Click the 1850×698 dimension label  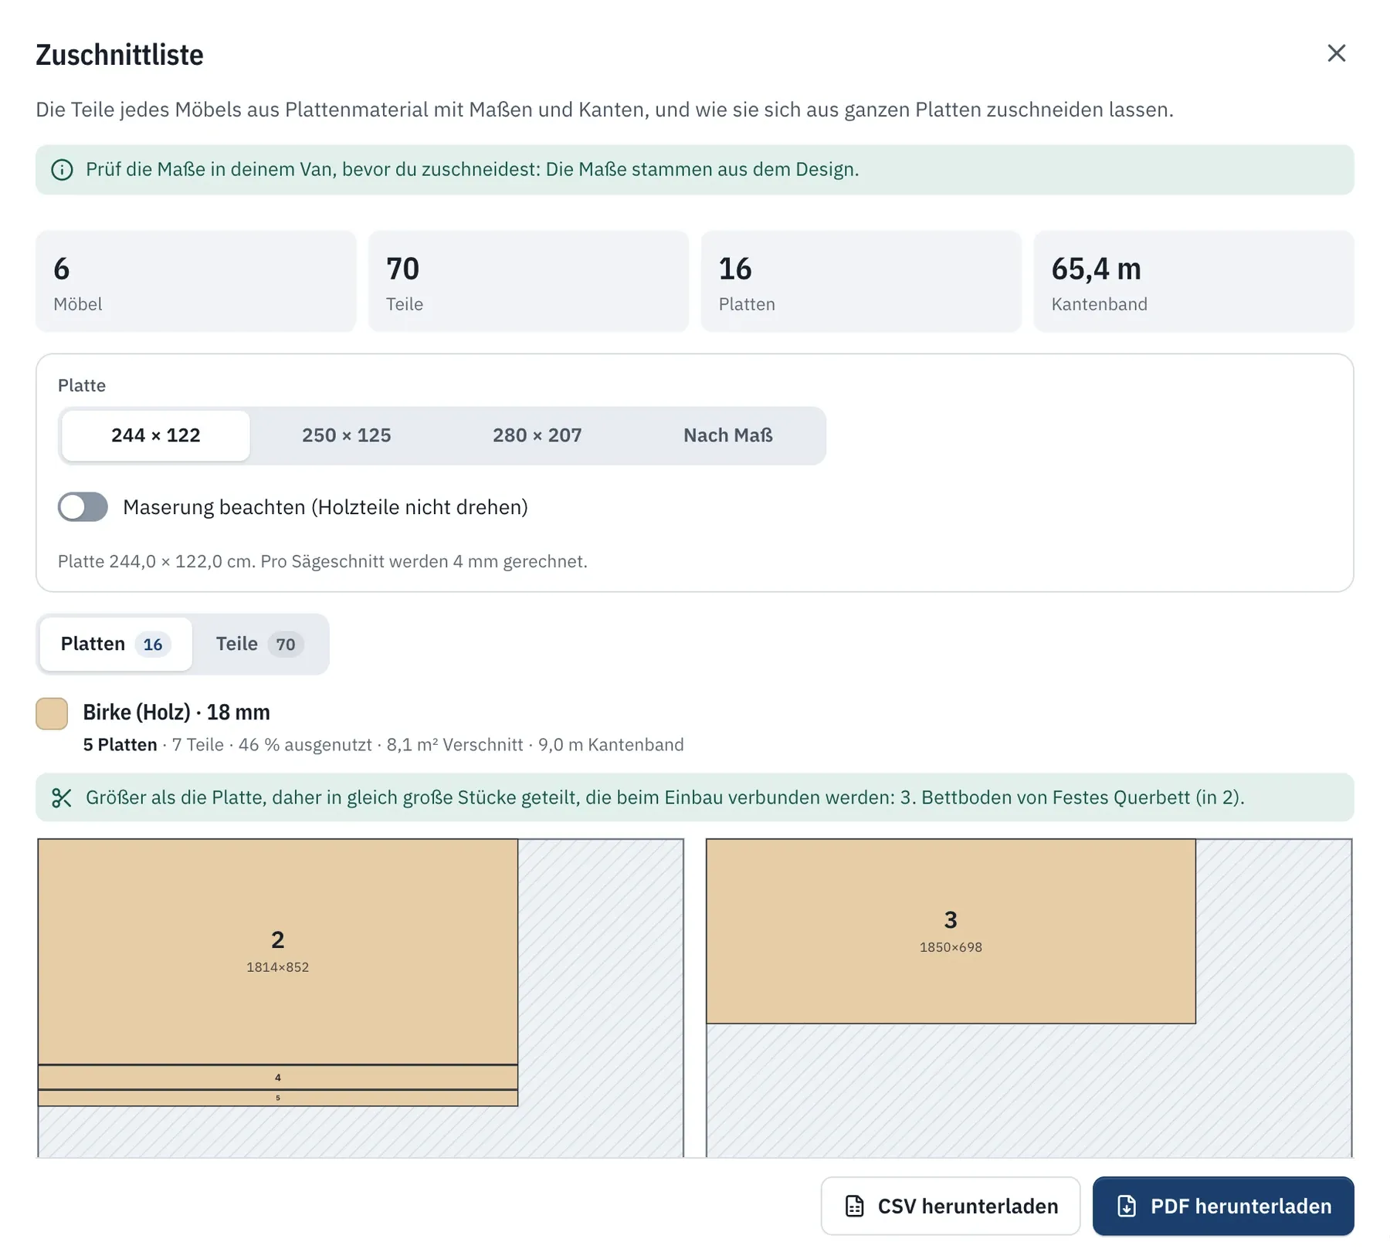click(x=951, y=947)
